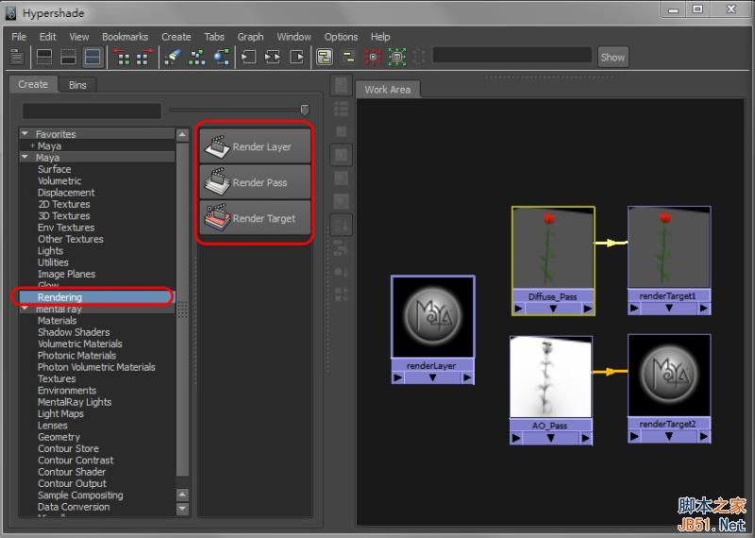Collapse the mental ray category
The height and width of the screenshot is (538, 755).
tap(25, 309)
